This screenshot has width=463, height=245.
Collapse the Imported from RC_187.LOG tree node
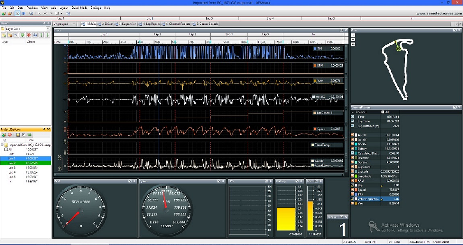tap(2, 145)
